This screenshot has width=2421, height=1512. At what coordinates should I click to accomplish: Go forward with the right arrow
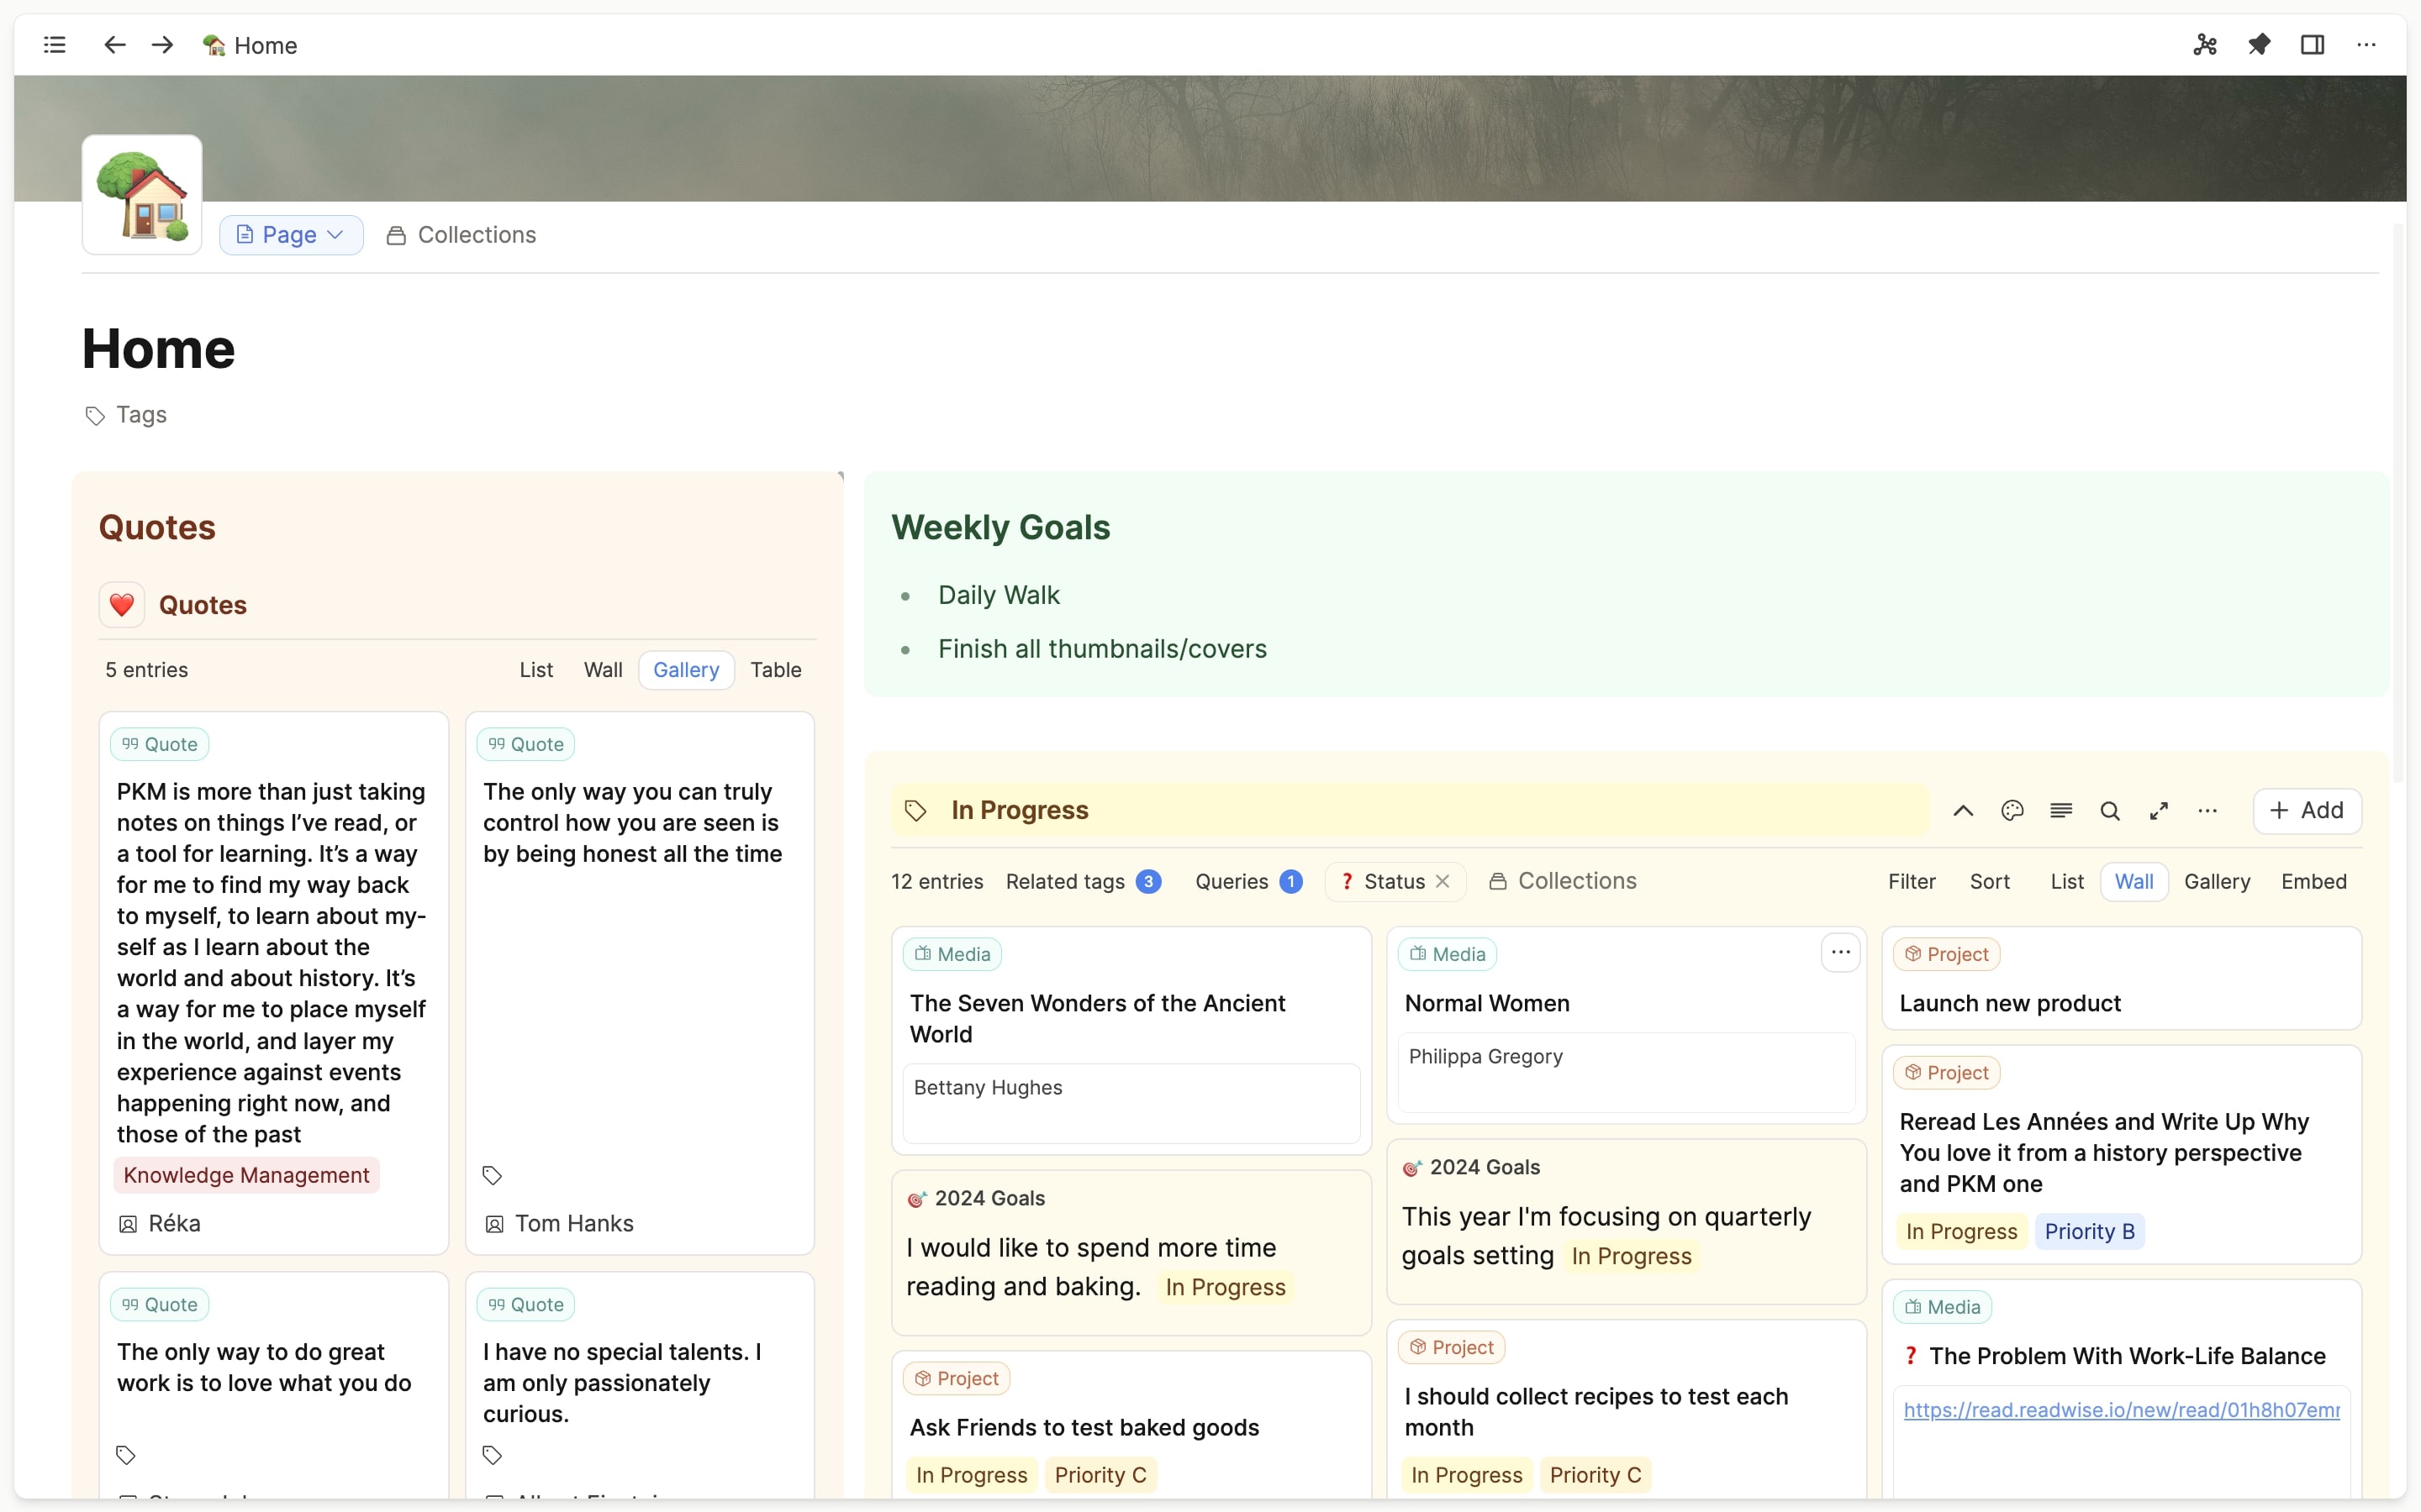tap(162, 45)
